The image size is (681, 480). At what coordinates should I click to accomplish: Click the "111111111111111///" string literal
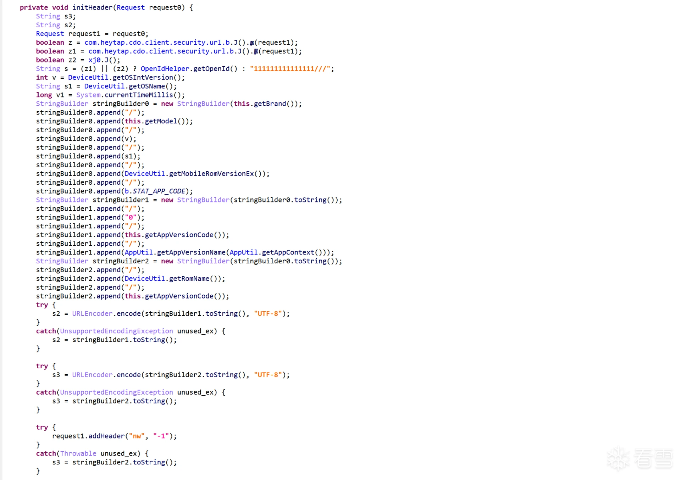290,69
